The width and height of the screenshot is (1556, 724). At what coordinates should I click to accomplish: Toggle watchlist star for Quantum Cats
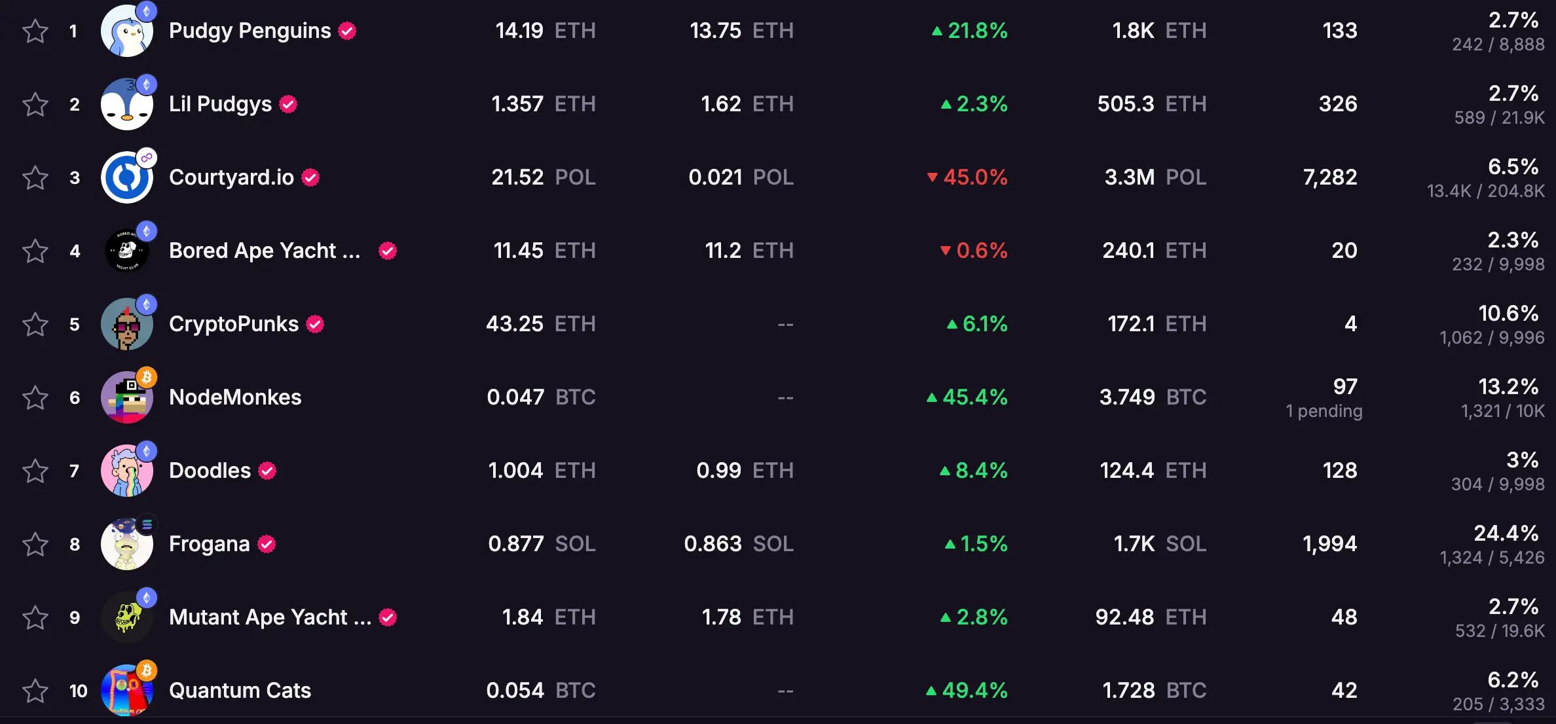35,691
